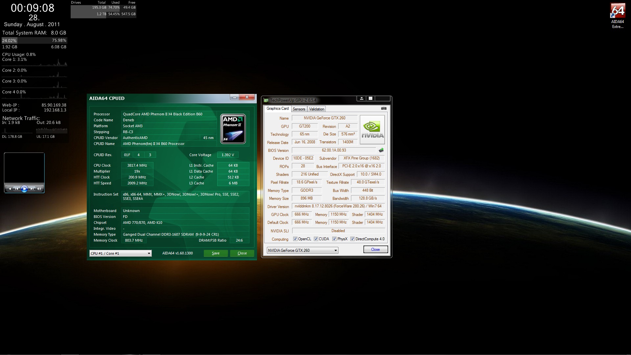The width and height of the screenshot is (631, 355).
Task: Open the AIDA64 Extreme desktop shortcut
Action: 618,16
